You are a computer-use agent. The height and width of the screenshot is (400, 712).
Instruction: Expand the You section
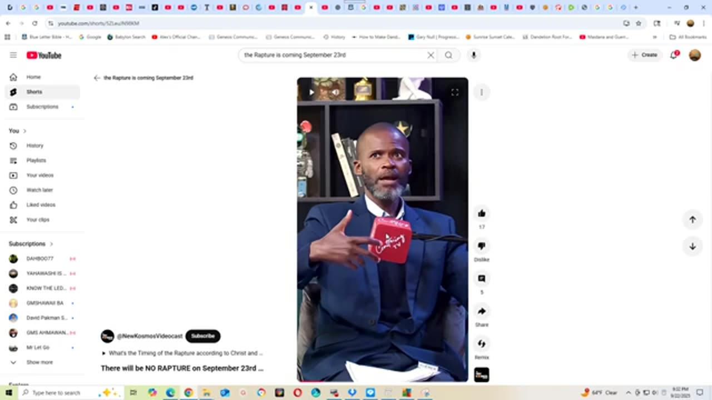click(17, 131)
